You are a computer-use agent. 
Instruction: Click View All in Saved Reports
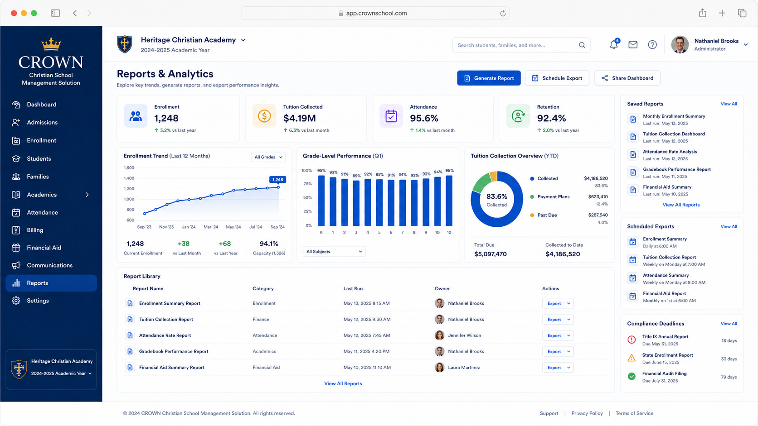729,104
